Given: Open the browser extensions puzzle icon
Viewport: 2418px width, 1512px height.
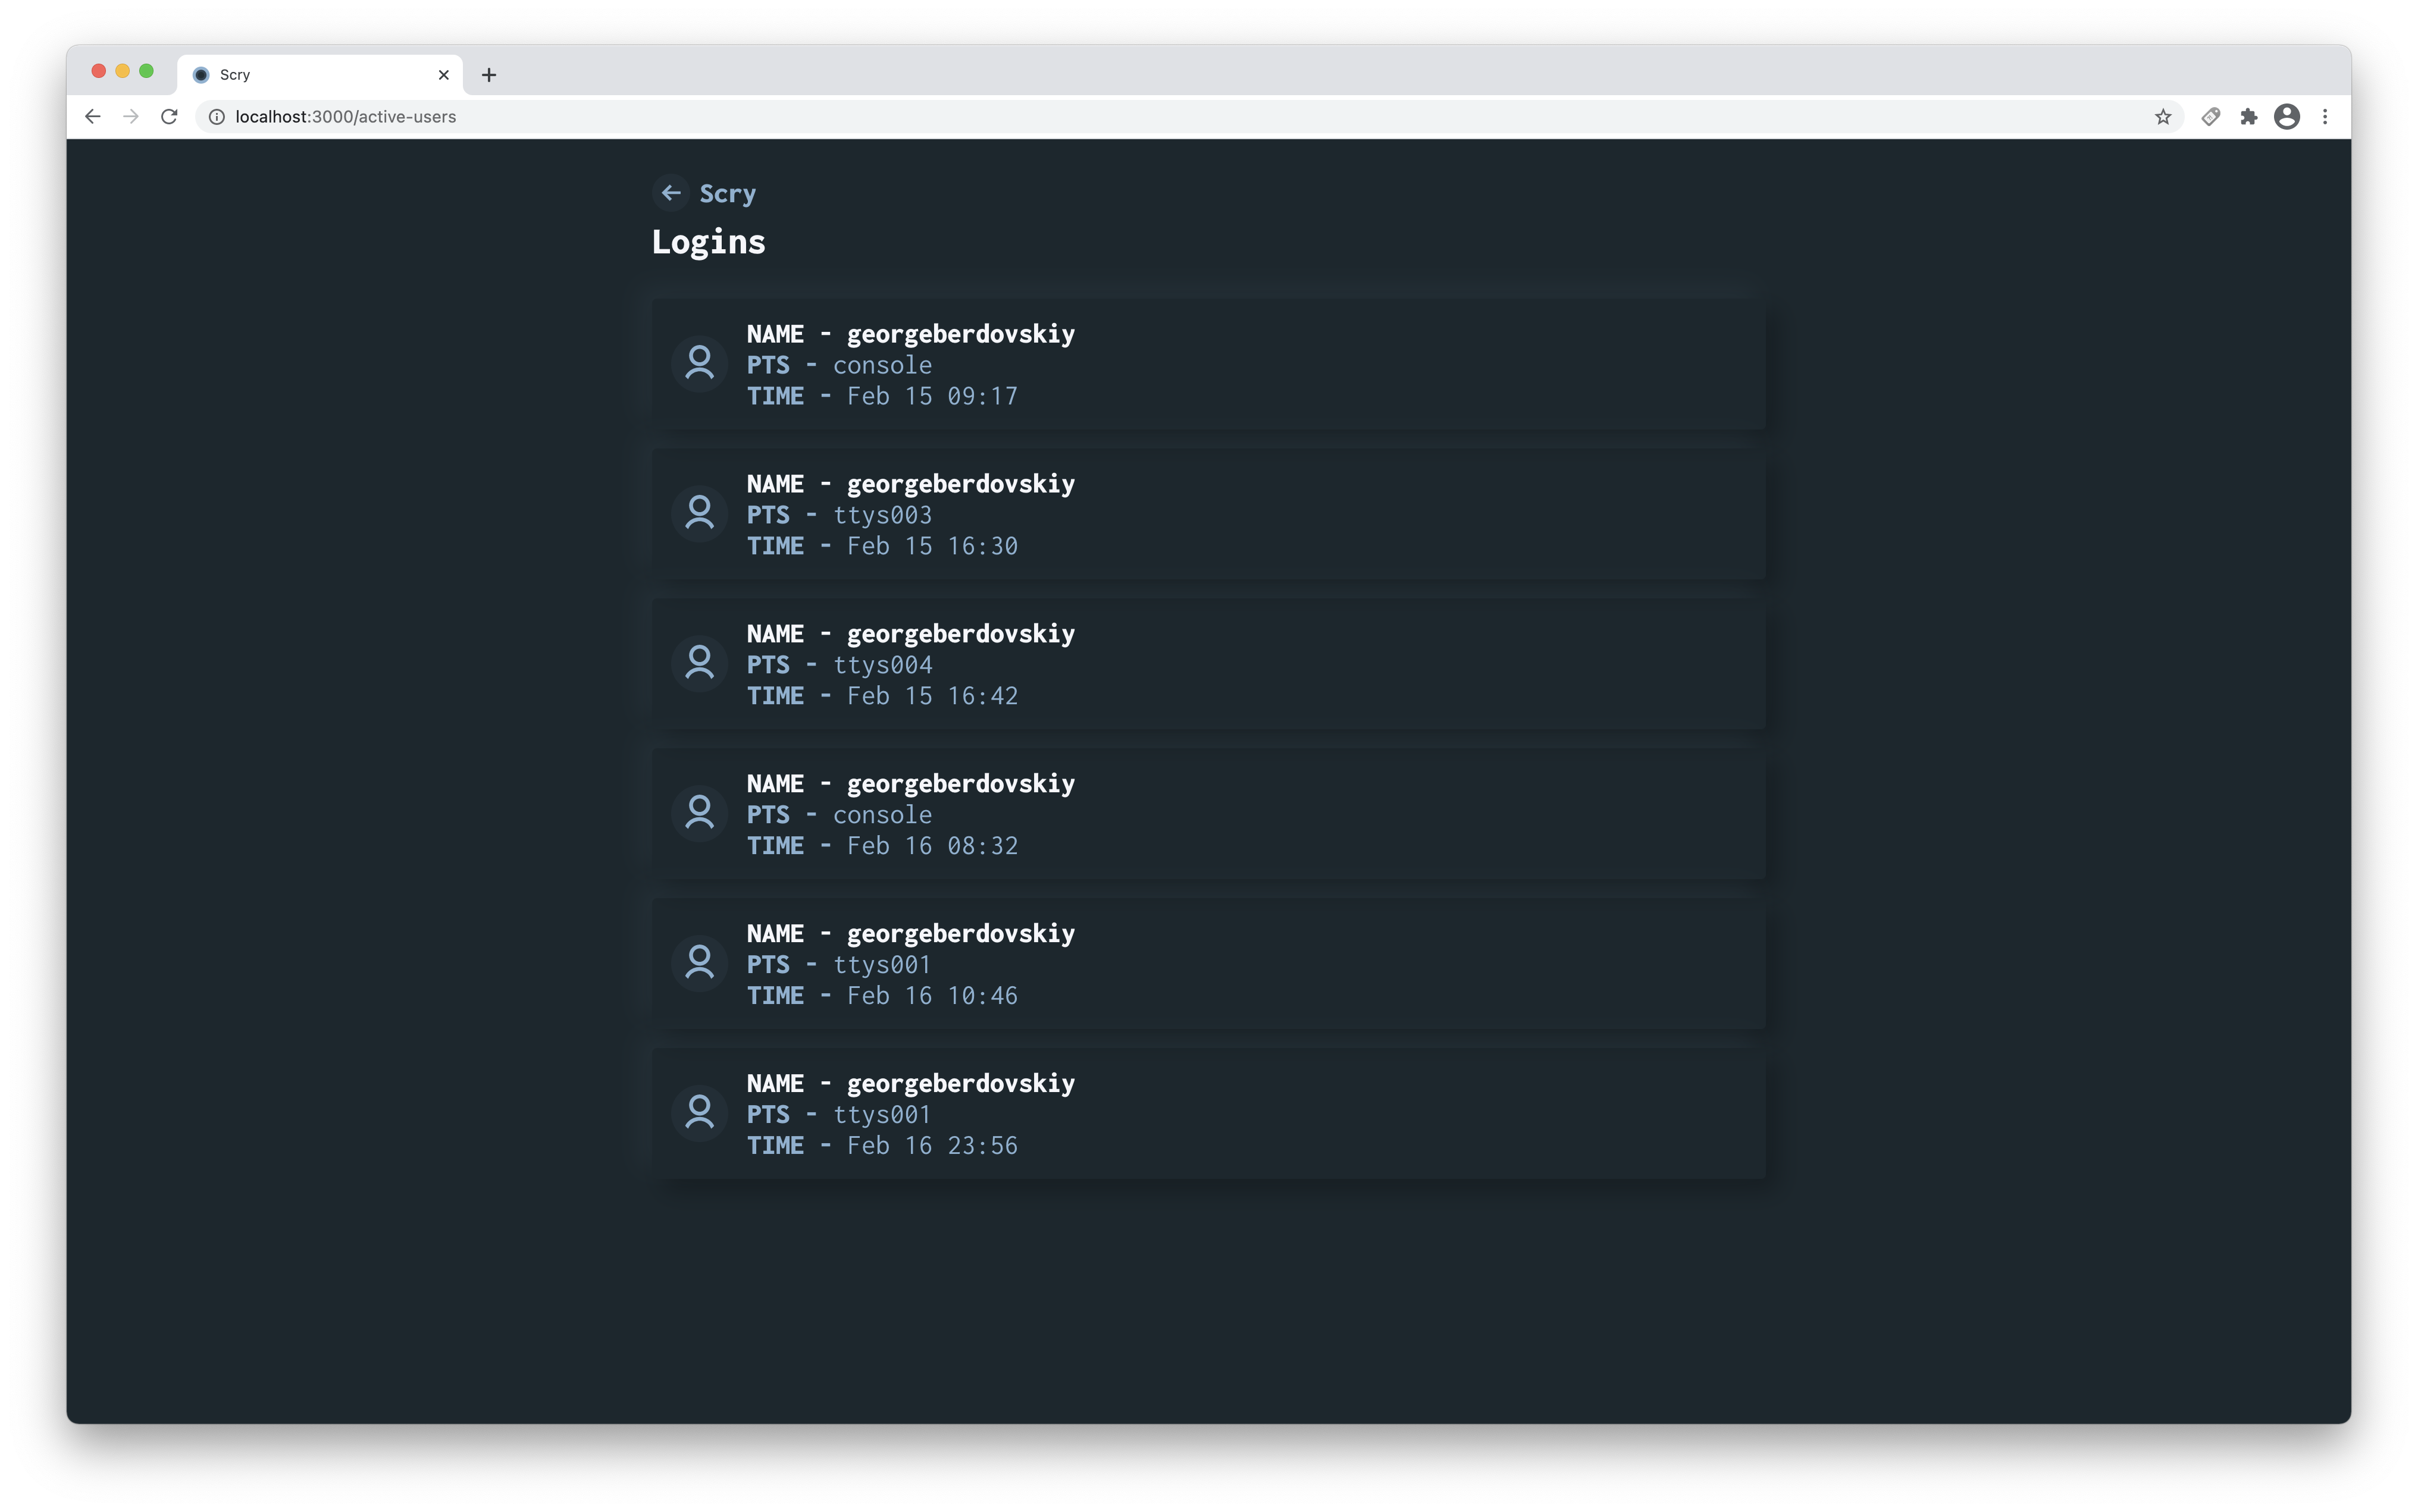Looking at the screenshot, I should (2249, 117).
